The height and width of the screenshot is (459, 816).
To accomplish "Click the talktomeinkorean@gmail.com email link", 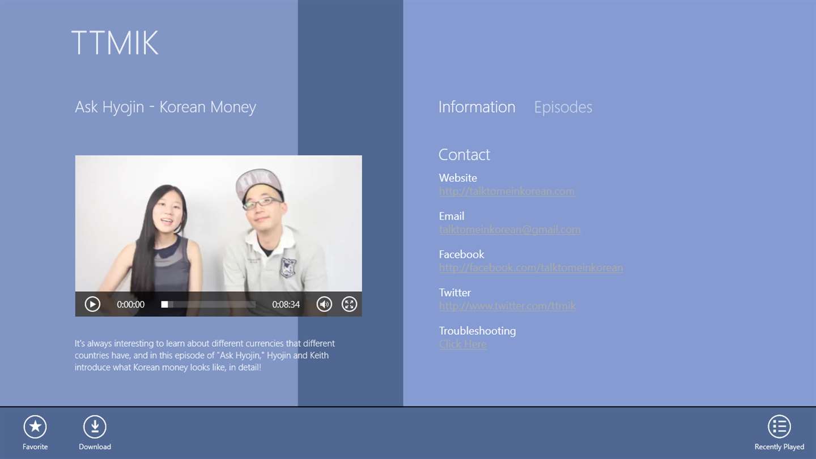I will pyautogui.click(x=509, y=229).
